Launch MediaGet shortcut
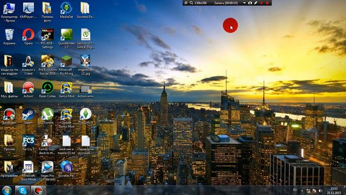 (x=66, y=9)
